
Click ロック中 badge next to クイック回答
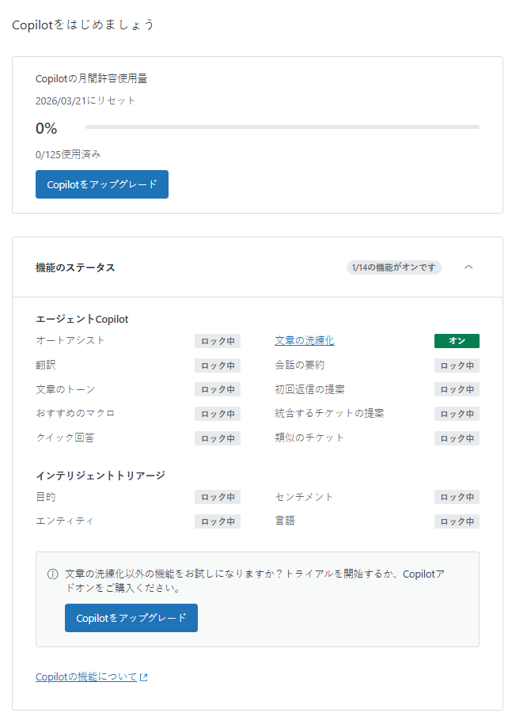point(218,438)
